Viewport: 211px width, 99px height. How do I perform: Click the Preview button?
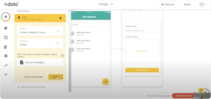pyautogui.click(x=168, y=4)
